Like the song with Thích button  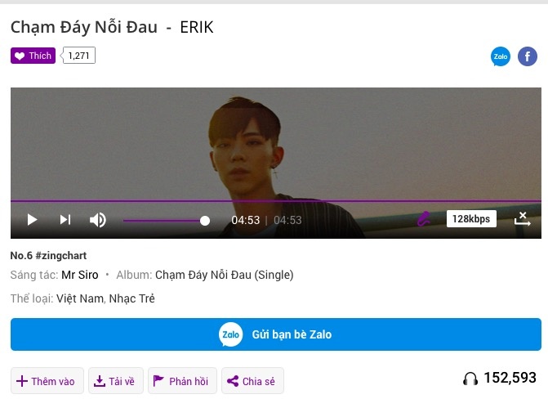tap(33, 56)
